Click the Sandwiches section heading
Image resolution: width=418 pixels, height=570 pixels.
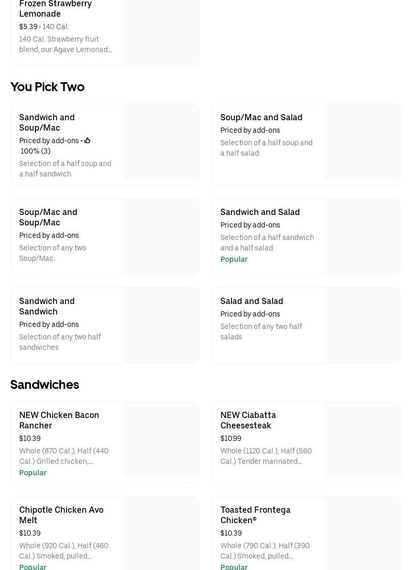pyautogui.click(x=45, y=385)
